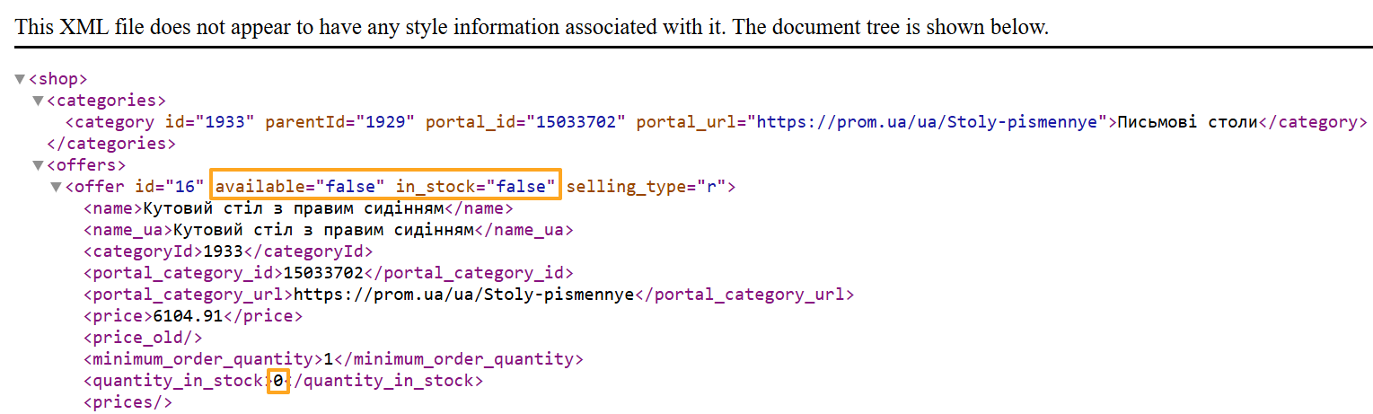Click the category text Письмові столи
The height and width of the screenshot is (414, 1373).
click(1187, 122)
